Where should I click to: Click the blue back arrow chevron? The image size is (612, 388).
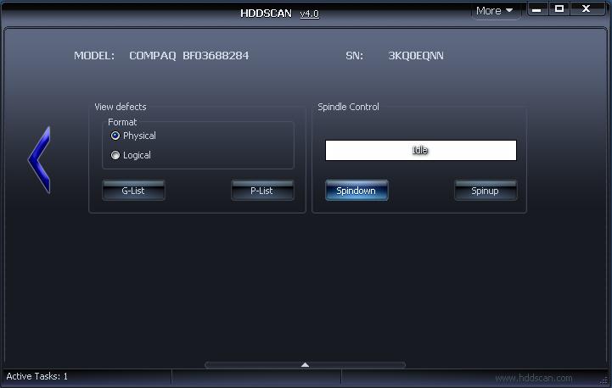(x=40, y=159)
